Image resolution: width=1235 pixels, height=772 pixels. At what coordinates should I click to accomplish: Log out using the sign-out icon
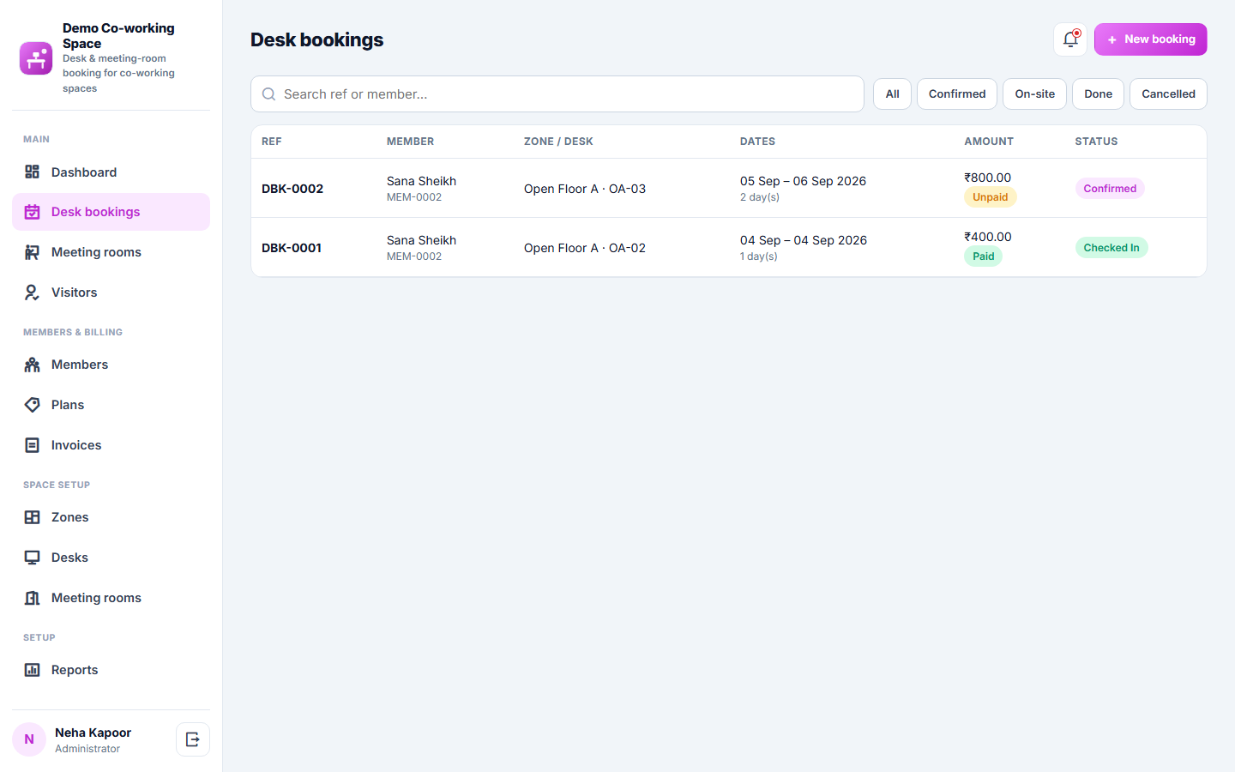(x=193, y=739)
